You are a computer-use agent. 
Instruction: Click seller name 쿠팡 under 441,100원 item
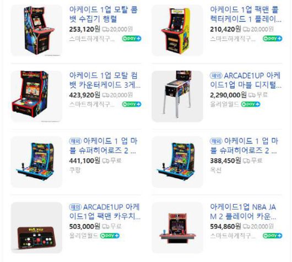75,170
